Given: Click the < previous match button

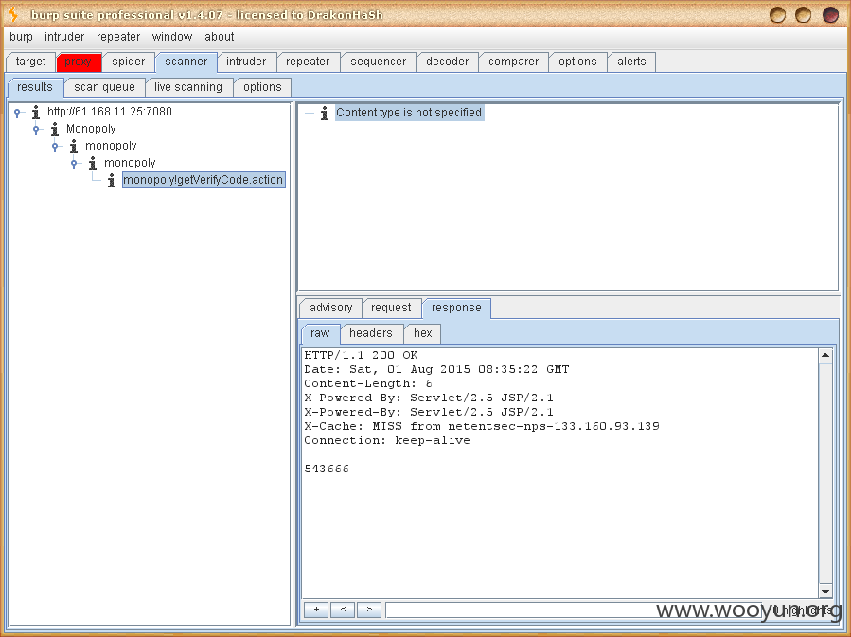Looking at the screenshot, I should (x=343, y=610).
